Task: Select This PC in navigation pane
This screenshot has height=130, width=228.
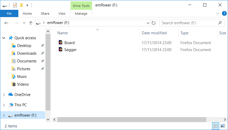Action: 20,105
